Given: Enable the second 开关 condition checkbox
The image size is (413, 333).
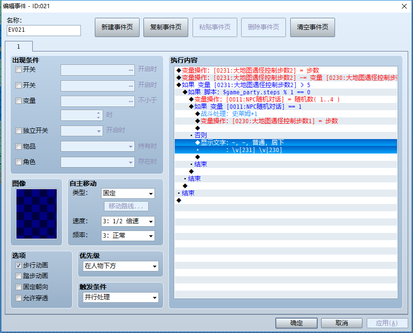Looking at the screenshot, I should coord(18,85).
